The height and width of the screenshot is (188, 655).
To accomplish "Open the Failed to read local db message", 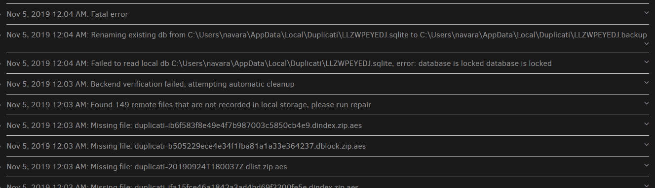I will pos(279,63).
